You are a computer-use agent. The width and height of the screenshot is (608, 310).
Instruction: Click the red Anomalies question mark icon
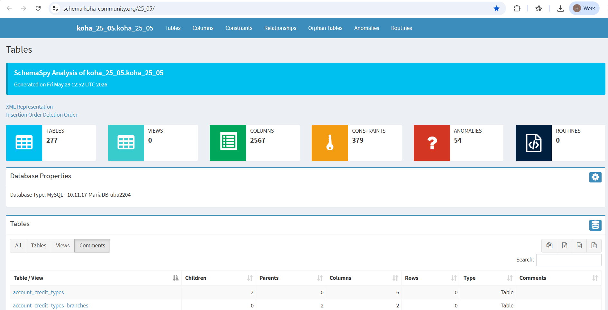click(x=432, y=143)
